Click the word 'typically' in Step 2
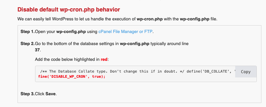 (158, 44)
